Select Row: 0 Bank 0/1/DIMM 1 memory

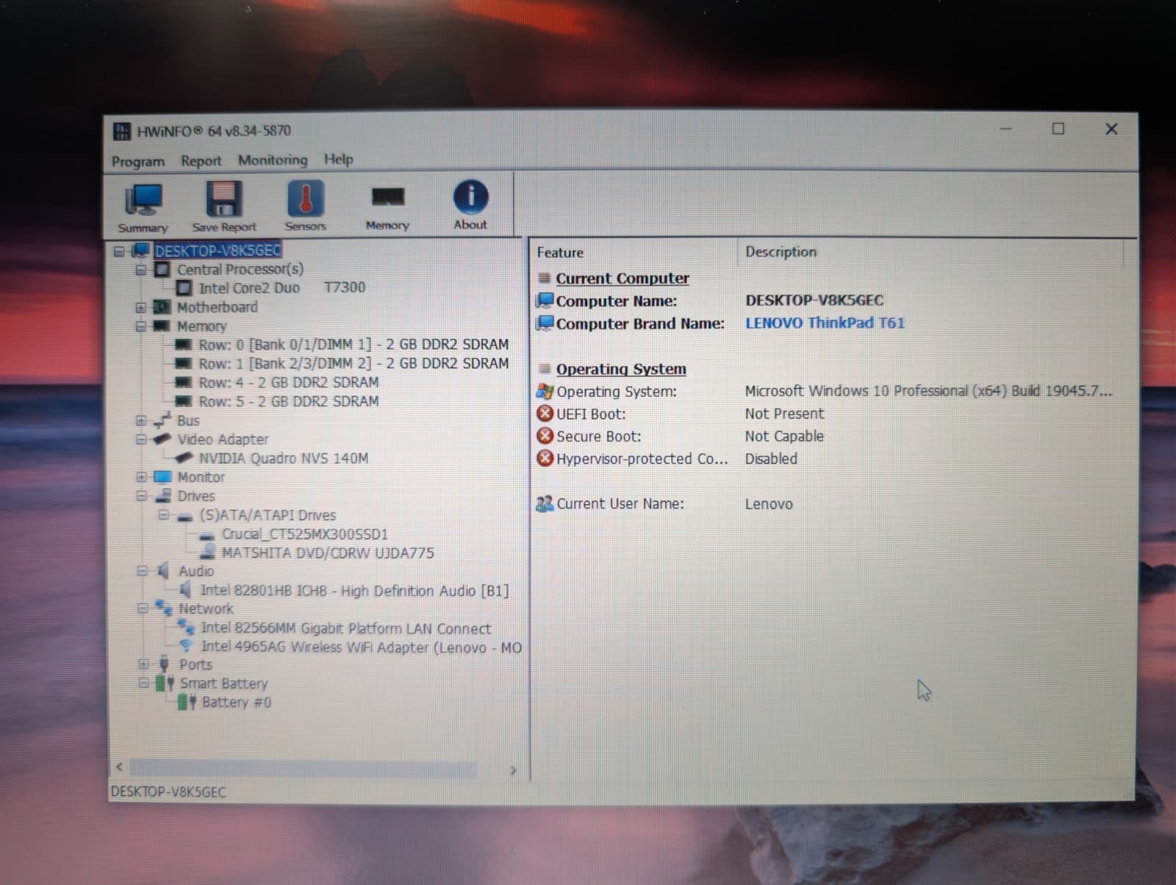click(x=354, y=345)
